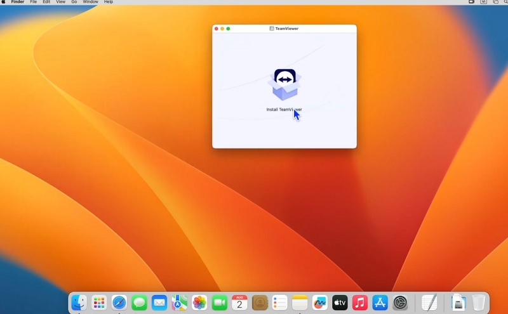This screenshot has height=314, width=508.
Task: Open the View menu
Action: 60,2
